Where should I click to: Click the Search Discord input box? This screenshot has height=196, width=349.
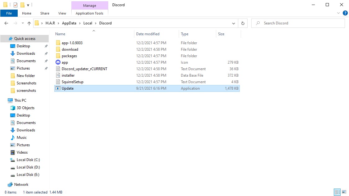pos(298,23)
